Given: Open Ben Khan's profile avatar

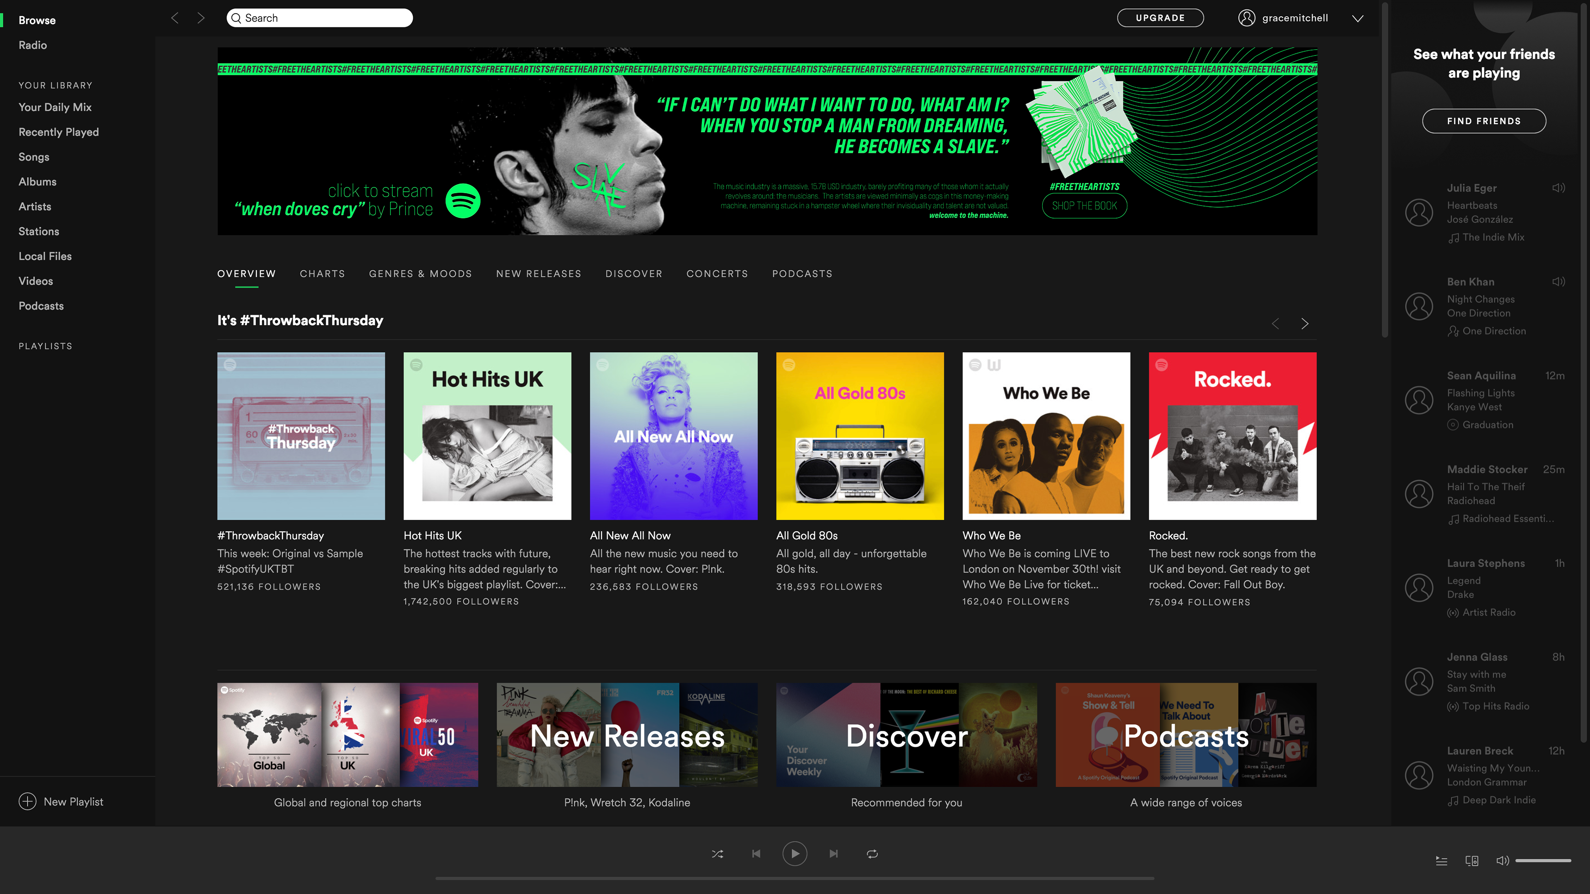Looking at the screenshot, I should [1419, 306].
